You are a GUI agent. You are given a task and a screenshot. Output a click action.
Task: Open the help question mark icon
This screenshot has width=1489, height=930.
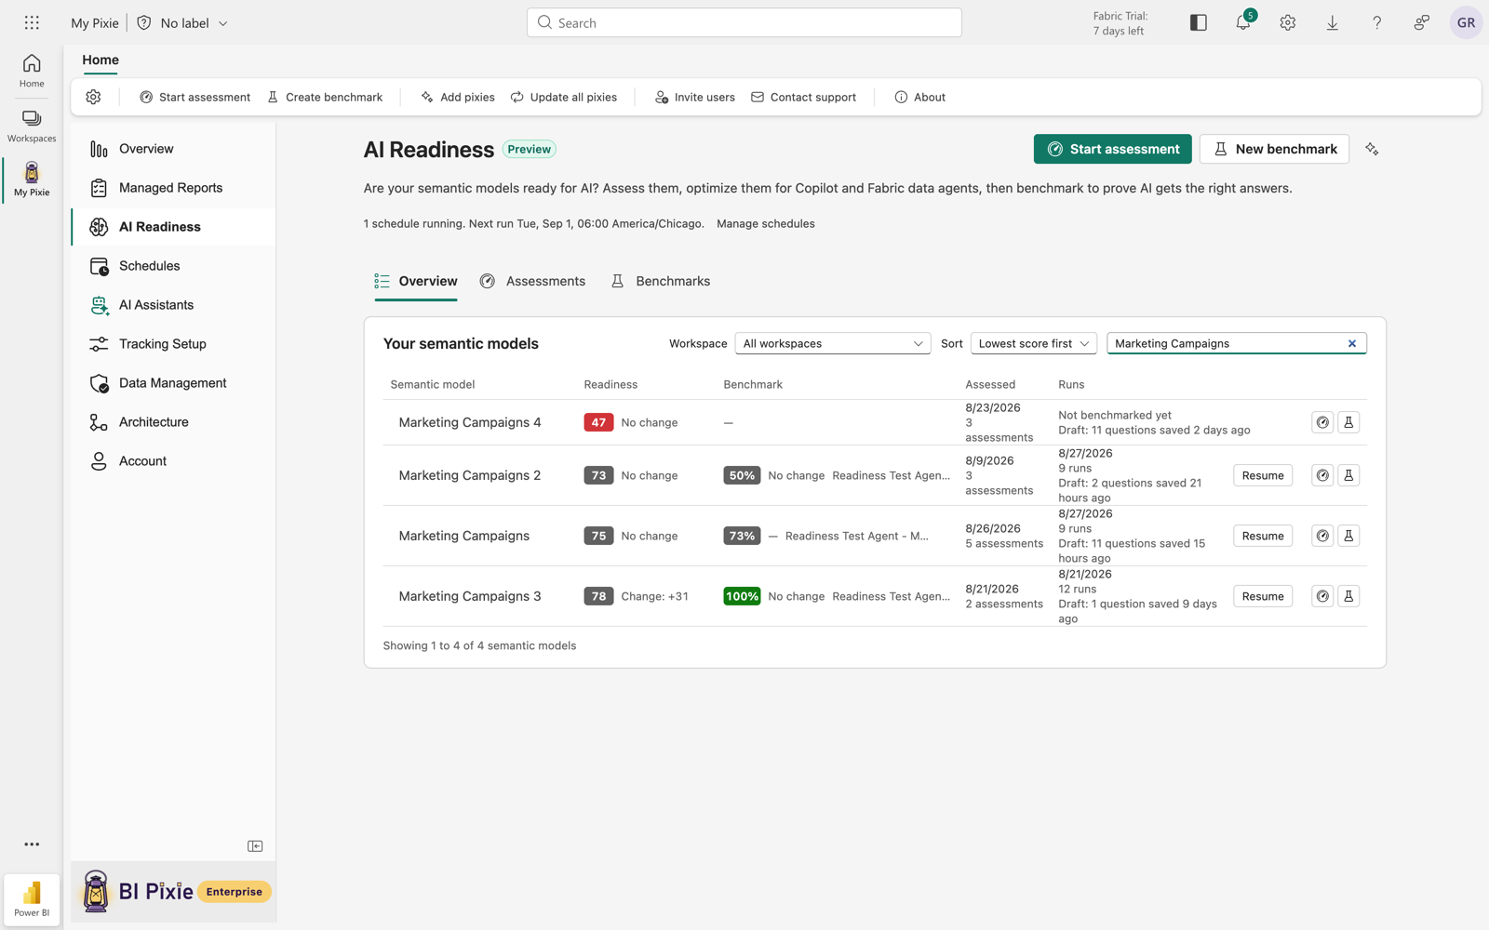pyautogui.click(x=1377, y=22)
